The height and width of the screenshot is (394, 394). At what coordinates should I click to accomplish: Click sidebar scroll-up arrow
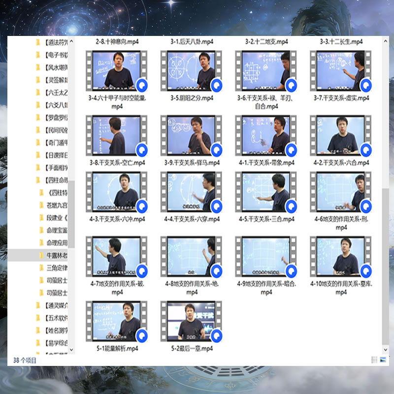coord(71,42)
